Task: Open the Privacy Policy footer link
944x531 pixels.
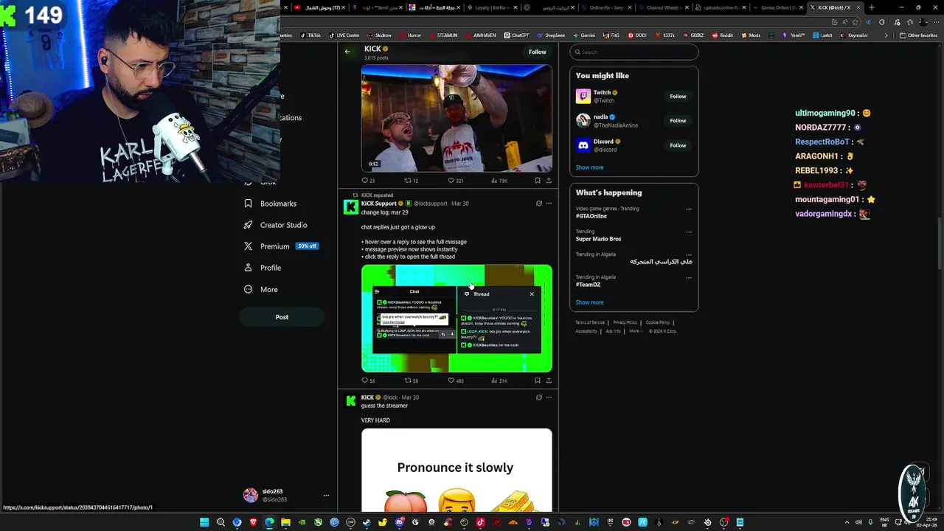Action: [625, 322]
